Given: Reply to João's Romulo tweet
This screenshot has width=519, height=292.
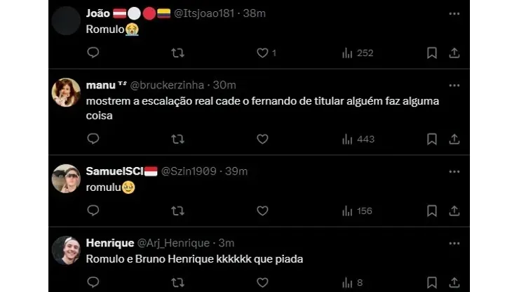Looking at the screenshot, I should 93,53.
